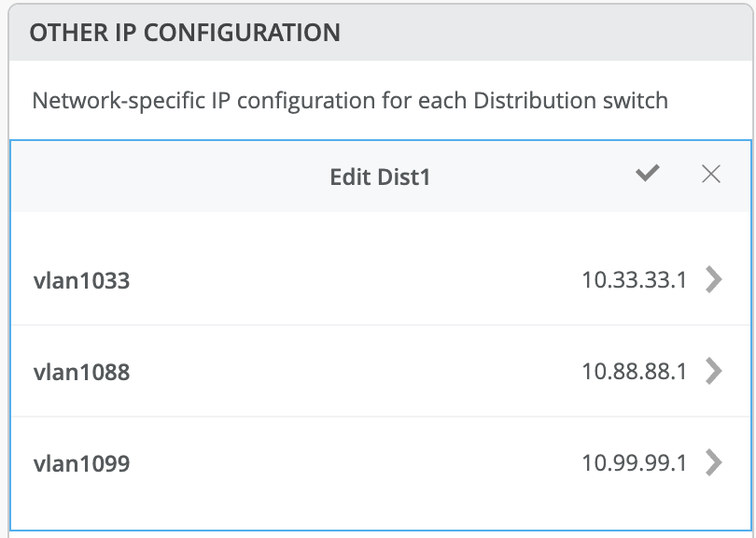Click the 10.99.99.1 IP address value
The height and width of the screenshot is (538, 756).
tap(634, 462)
